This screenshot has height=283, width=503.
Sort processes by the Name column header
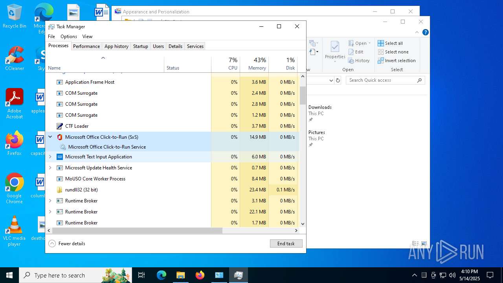pyautogui.click(x=105, y=64)
